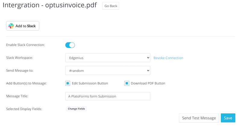241x130 pixels.
Task: Expand the Send Message to dropdown
Action: [x=108, y=70]
